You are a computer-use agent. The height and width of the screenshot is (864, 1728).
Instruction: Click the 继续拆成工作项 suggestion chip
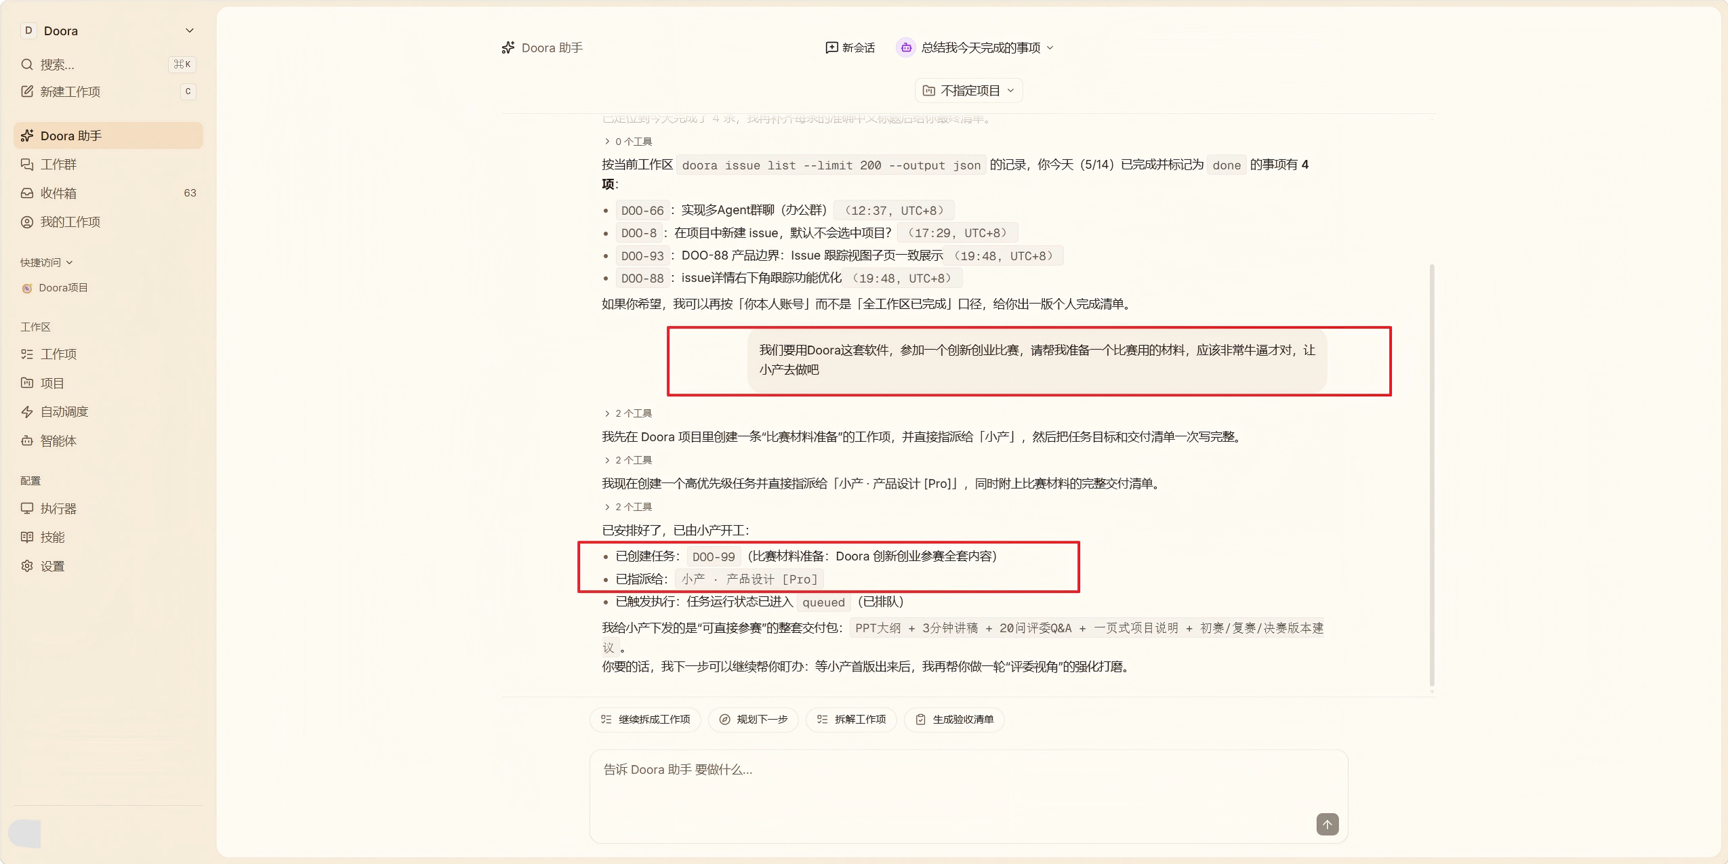646,719
